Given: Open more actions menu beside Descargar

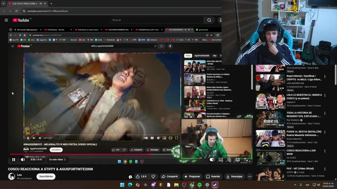Looking at the screenshot, I should [x=250, y=176].
